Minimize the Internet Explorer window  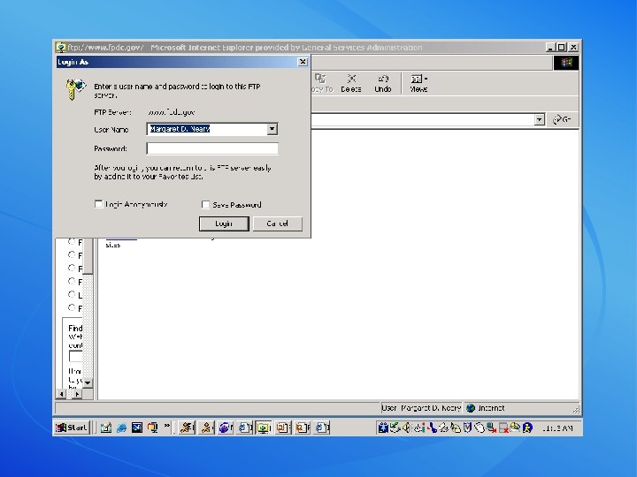click(x=550, y=48)
